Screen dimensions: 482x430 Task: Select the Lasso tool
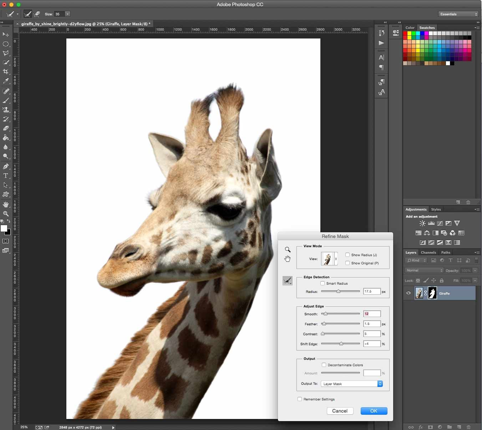6,53
